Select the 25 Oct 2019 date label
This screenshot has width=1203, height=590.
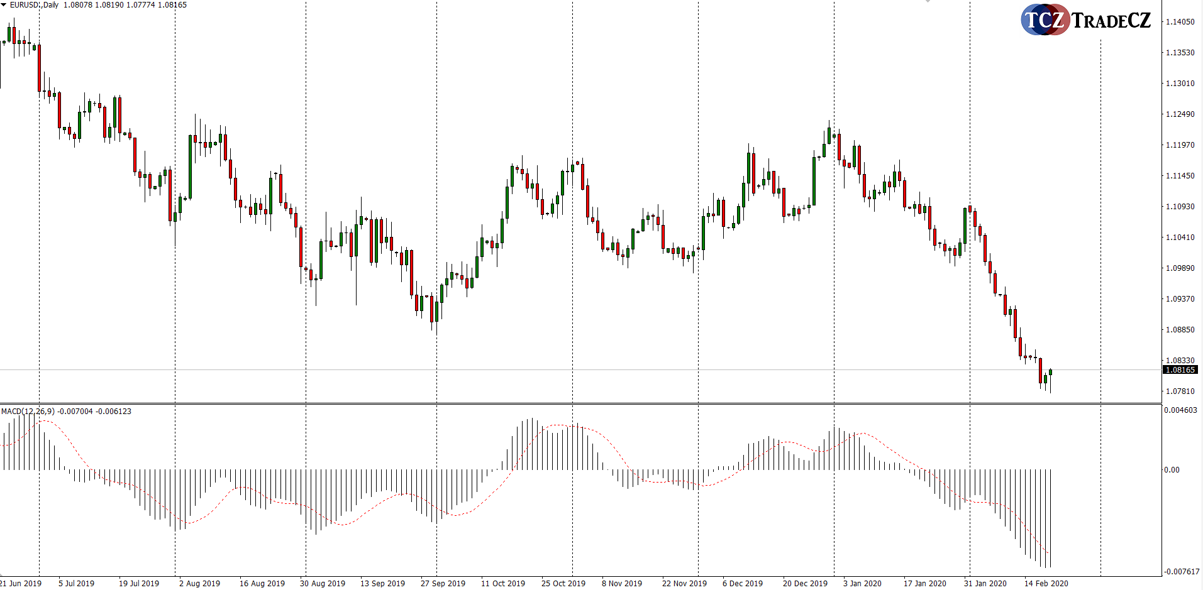(x=563, y=584)
